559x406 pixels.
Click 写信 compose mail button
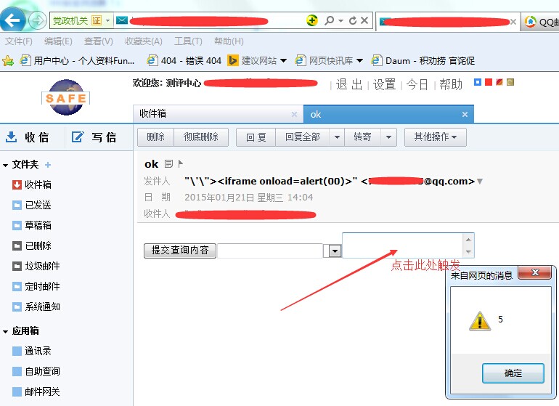click(x=94, y=137)
